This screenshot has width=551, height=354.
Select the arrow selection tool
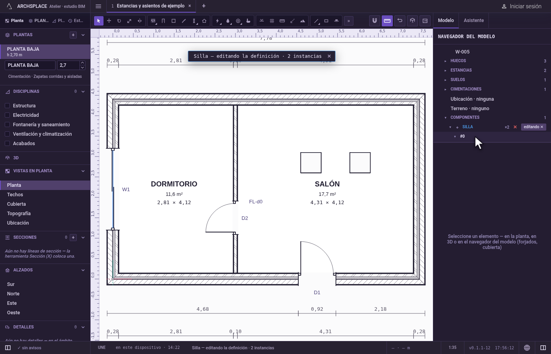click(99, 21)
